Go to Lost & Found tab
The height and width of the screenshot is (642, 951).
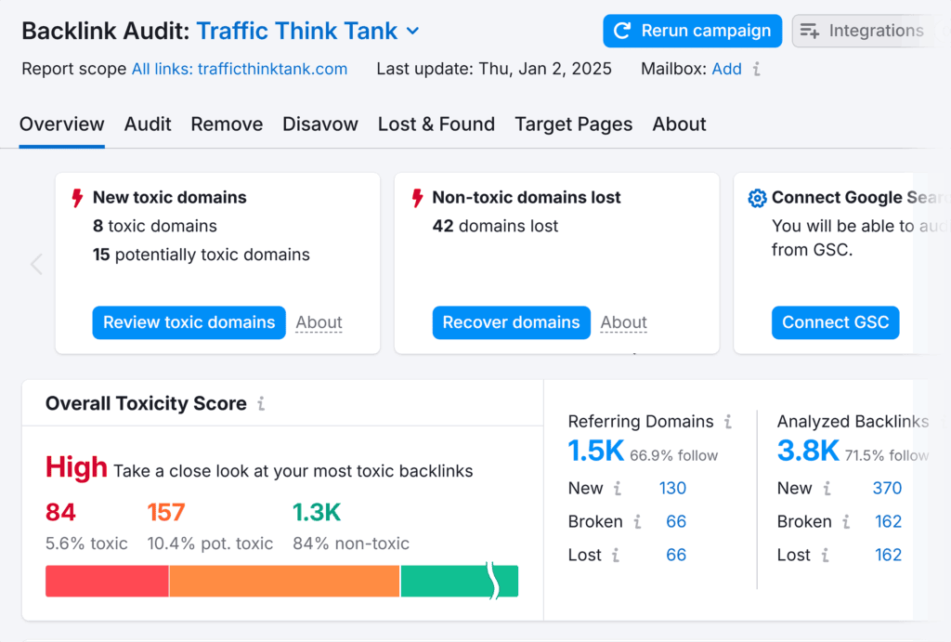point(436,124)
